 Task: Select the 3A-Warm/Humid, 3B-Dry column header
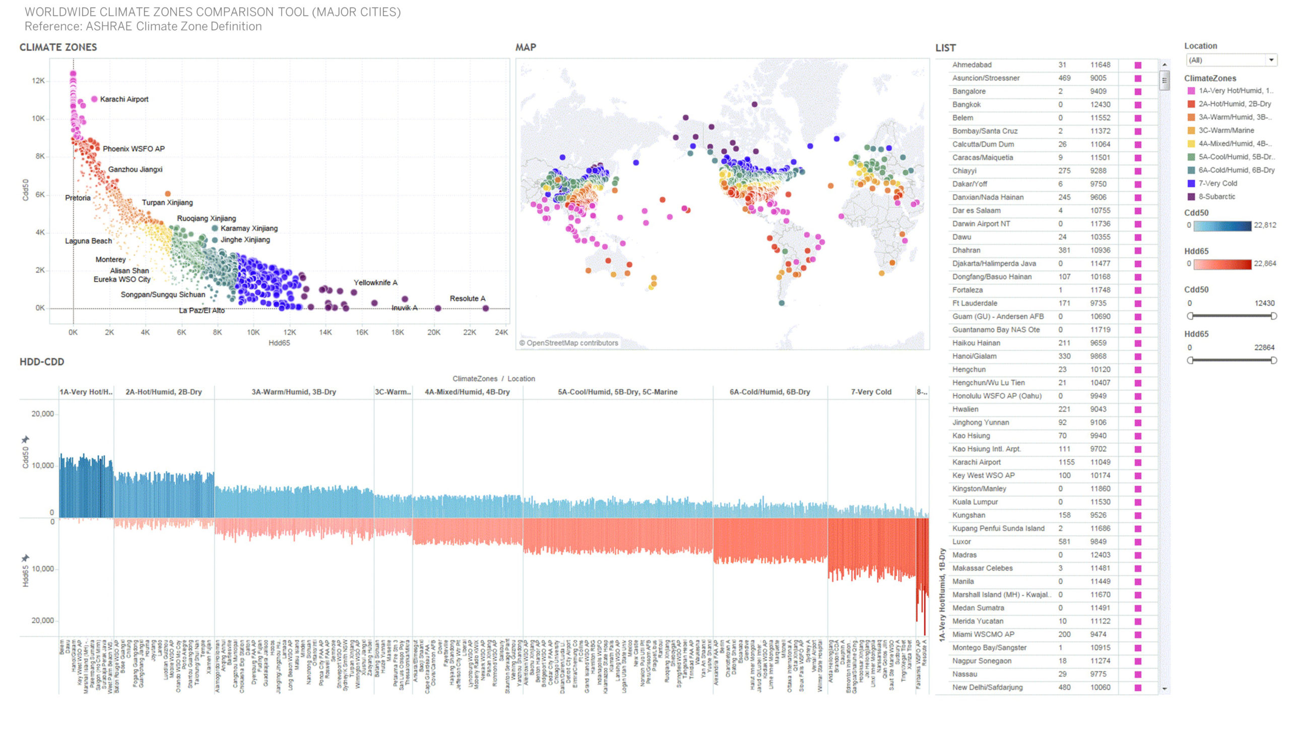294,392
